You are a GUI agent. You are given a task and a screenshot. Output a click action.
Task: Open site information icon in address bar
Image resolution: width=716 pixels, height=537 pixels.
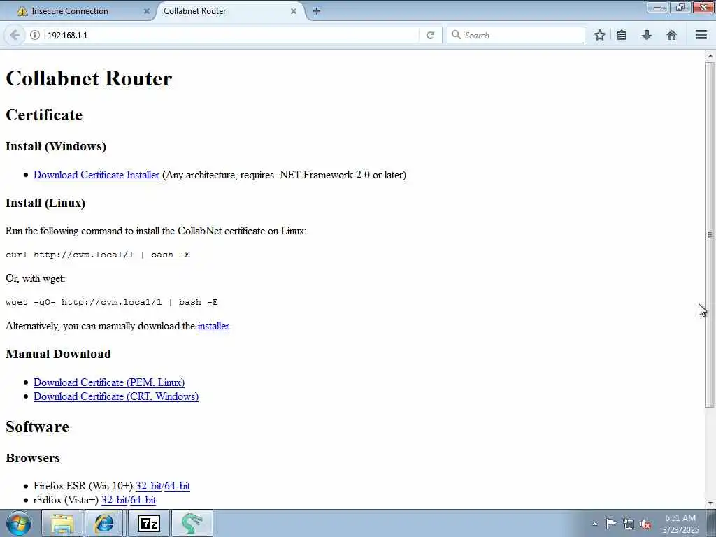coord(35,35)
